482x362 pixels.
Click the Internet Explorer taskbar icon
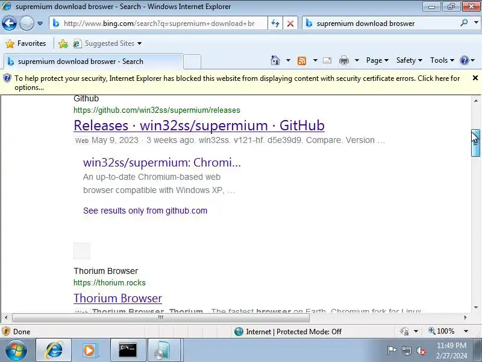(x=54, y=350)
